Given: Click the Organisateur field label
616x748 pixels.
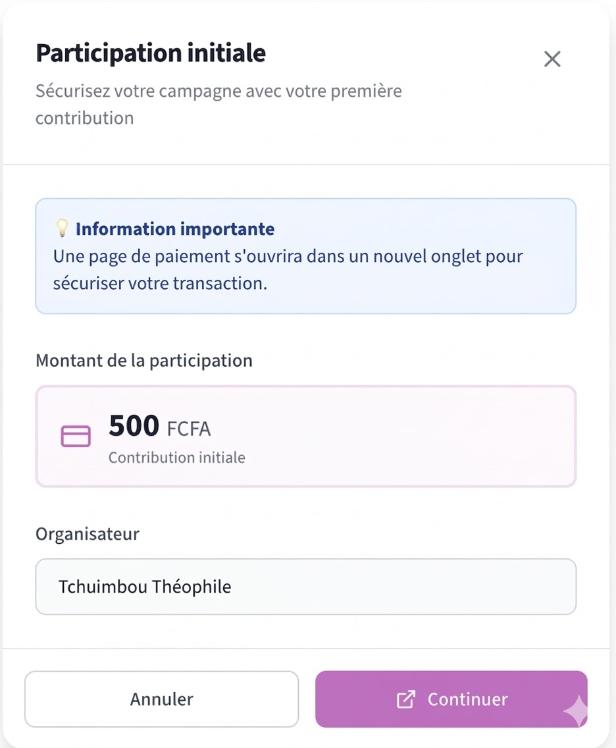Looking at the screenshot, I should point(88,534).
